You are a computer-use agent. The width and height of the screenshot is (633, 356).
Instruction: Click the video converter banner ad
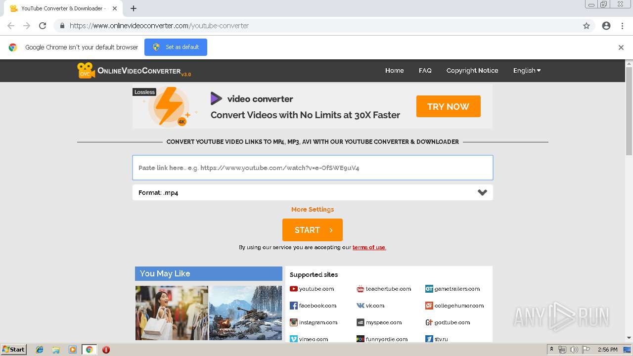click(313, 106)
